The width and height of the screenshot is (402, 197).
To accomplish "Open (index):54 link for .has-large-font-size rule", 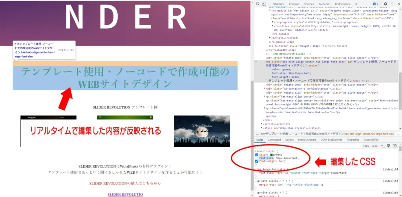I will click(391, 169).
